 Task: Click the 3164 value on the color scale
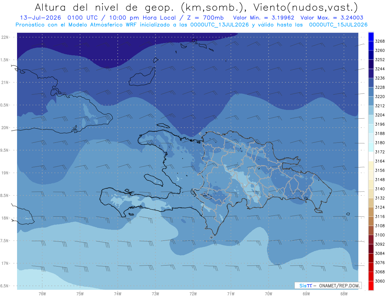point(380,161)
